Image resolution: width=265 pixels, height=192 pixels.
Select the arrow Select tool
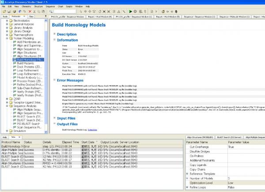pos(81,11)
